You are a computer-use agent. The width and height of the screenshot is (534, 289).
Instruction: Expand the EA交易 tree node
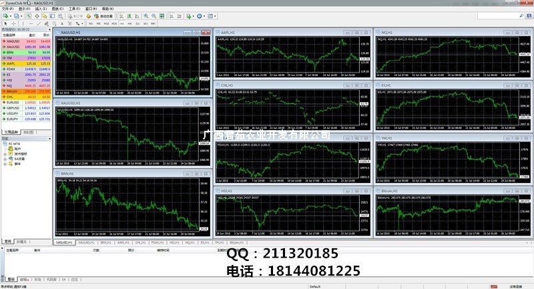(5, 159)
